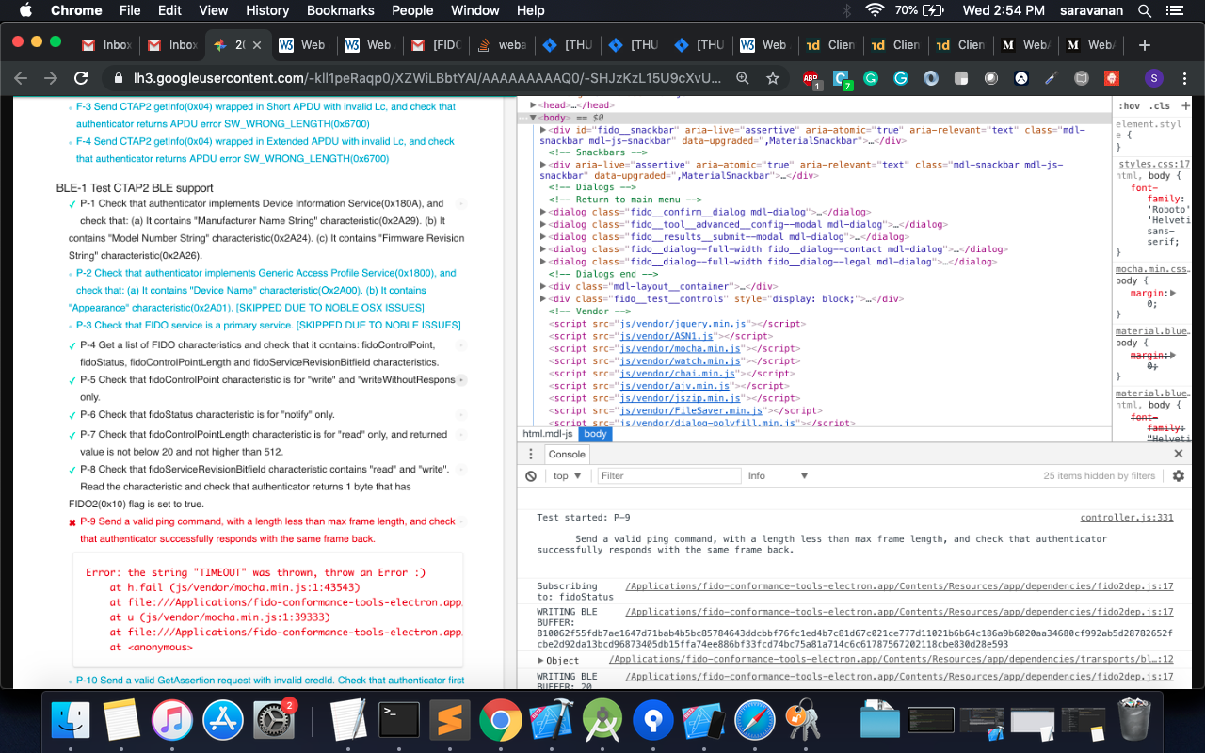
Task: Open the console drawer three-dot menu
Action: (x=531, y=454)
